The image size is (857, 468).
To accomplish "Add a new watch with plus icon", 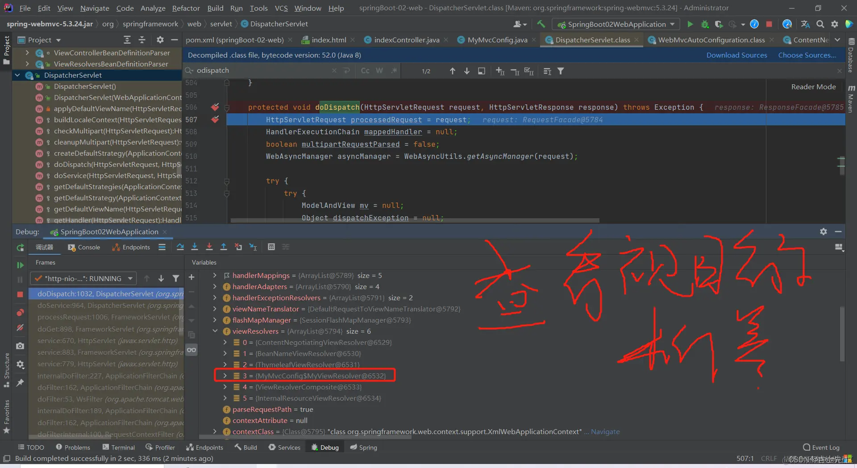I will 191,277.
